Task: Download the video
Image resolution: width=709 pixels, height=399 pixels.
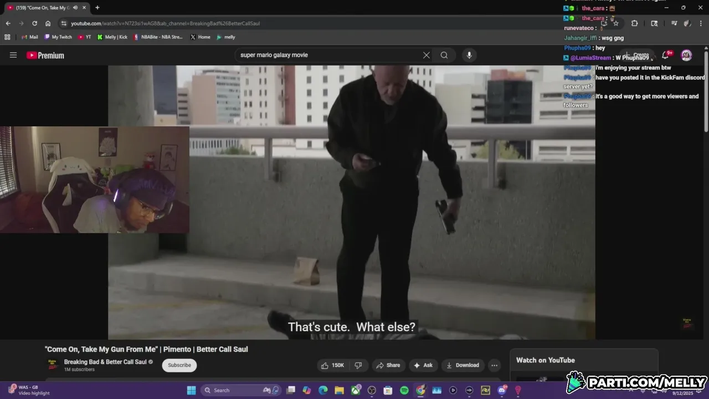Action: pyautogui.click(x=463, y=365)
